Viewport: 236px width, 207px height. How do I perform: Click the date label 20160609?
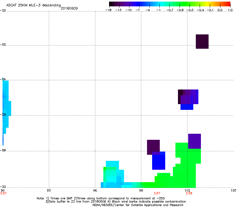tap(69, 8)
